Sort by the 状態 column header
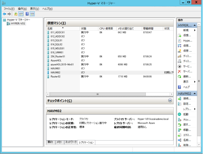This screenshot has height=154, width=203. point(89,29)
